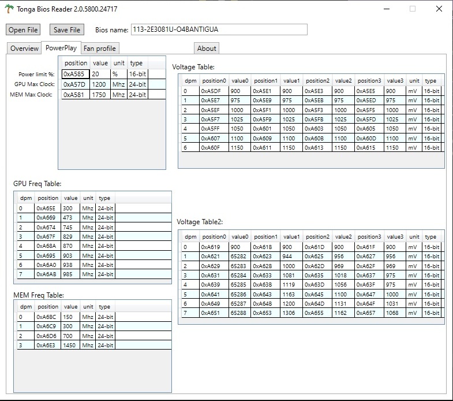Select Voltage Table cell 0xA603
453x401 pixels.
(x=317, y=128)
